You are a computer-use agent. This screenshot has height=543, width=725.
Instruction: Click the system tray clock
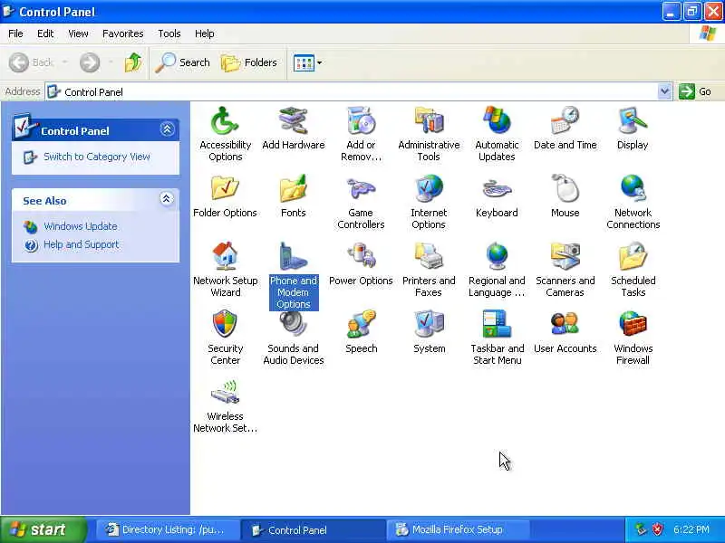[x=691, y=529]
